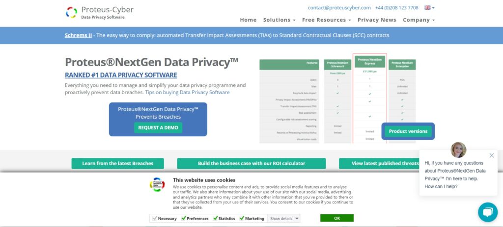Click the 'This website uses cookies' heading

pos(204,180)
